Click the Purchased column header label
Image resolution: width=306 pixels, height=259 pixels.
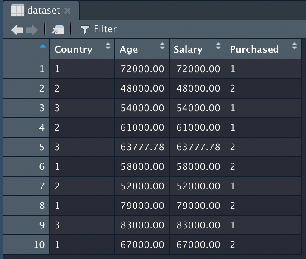(254, 49)
